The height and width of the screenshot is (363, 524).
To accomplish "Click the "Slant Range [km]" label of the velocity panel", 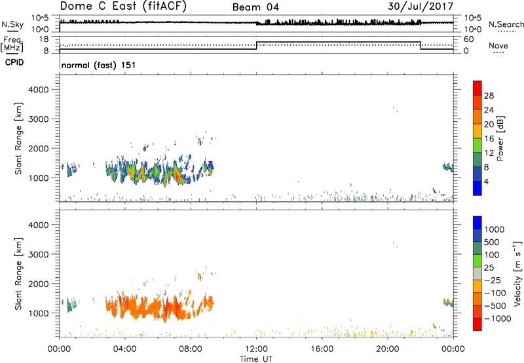I will pos(18,273).
